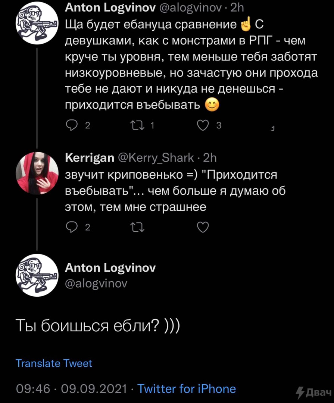Click Translate Tweet link
Screen dimensions: 334x403
[x=54, y=363]
